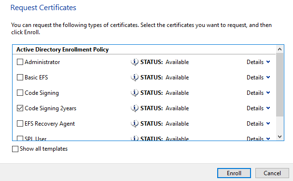Click the Active Directory Enrollment Policy header

coord(62,50)
